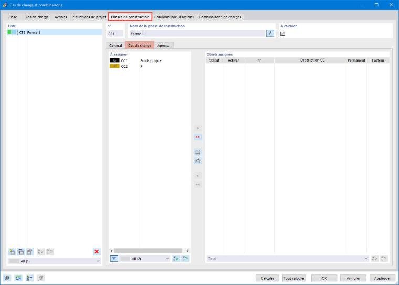Click the single left arrow remove button

click(198, 176)
